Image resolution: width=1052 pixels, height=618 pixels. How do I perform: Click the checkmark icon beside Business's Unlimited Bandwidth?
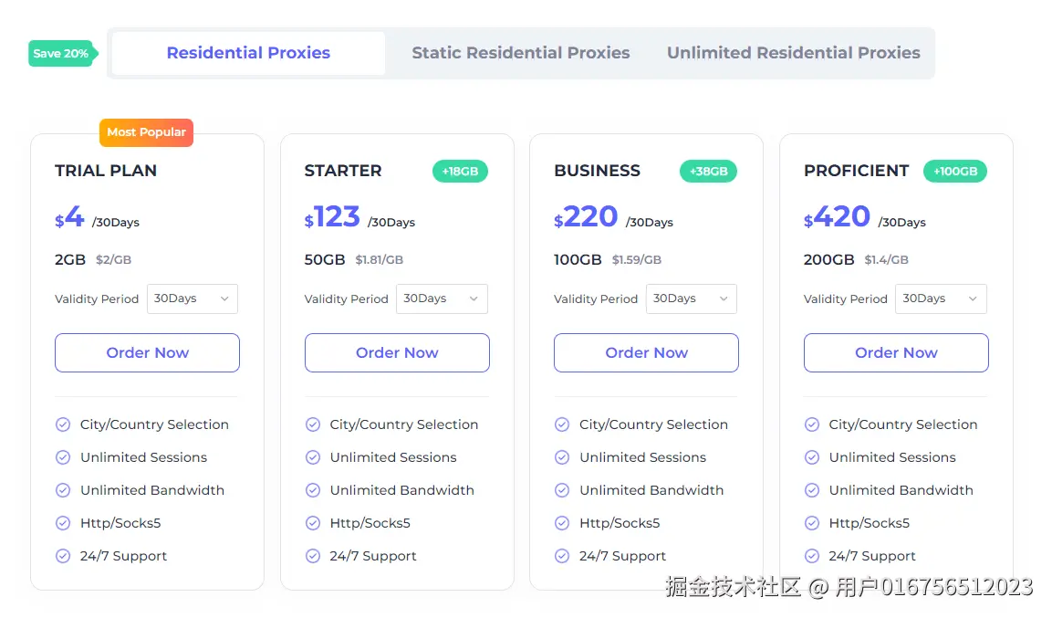[562, 490]
